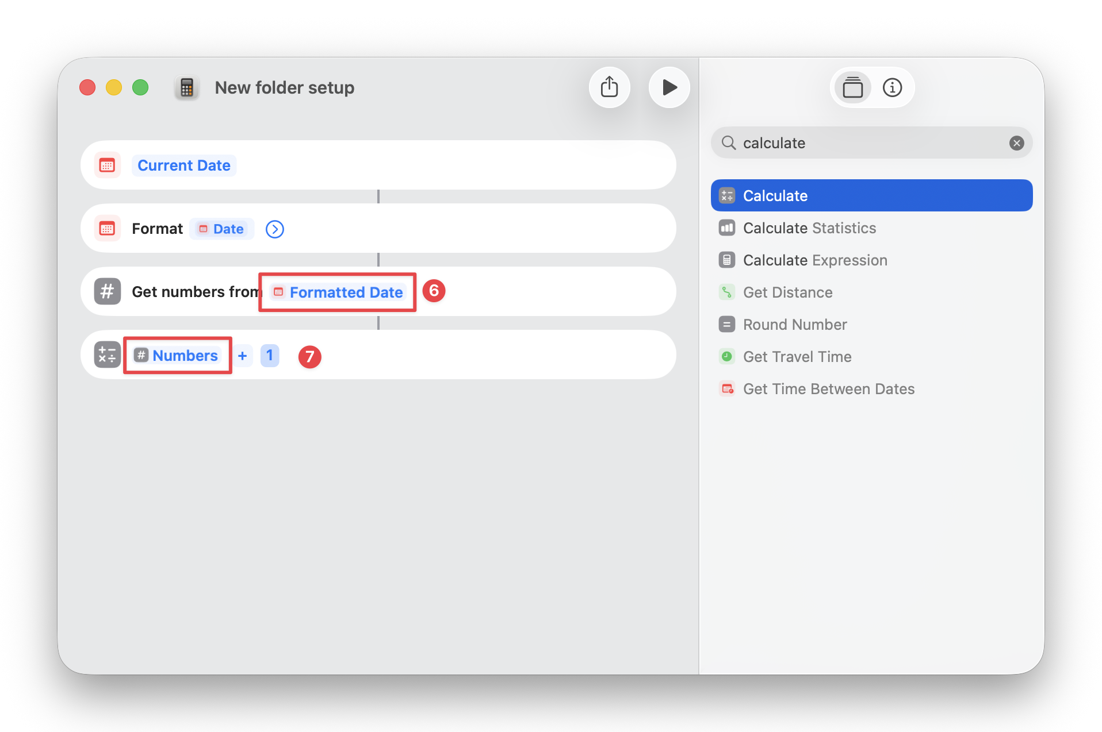Click the hash icon on Get Numbers action
The height and width of the screenshot is (732, 1102).
(108, 291)
